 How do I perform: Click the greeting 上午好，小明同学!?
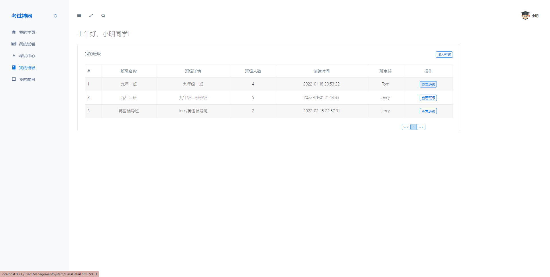(x=103, y=34)
